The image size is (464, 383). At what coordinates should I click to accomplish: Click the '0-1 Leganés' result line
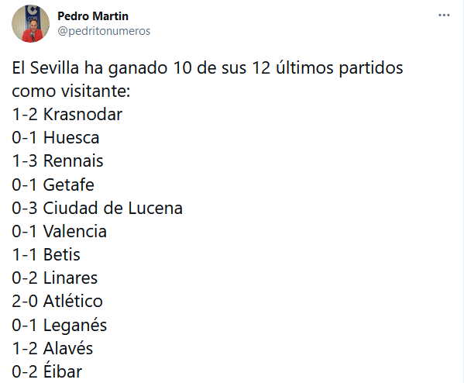(x=59, y=326)
